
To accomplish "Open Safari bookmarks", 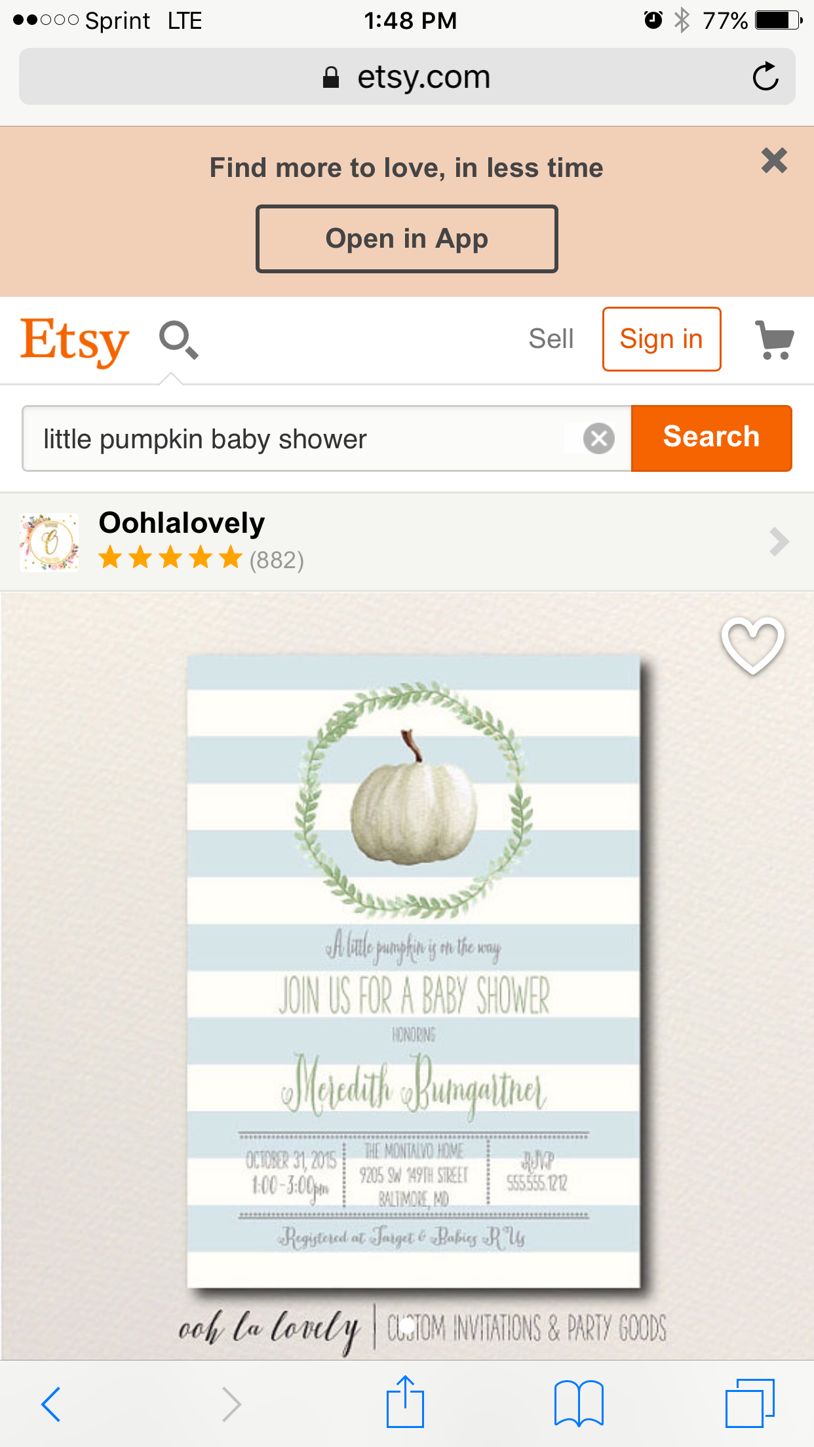I will click(579, 1403).
